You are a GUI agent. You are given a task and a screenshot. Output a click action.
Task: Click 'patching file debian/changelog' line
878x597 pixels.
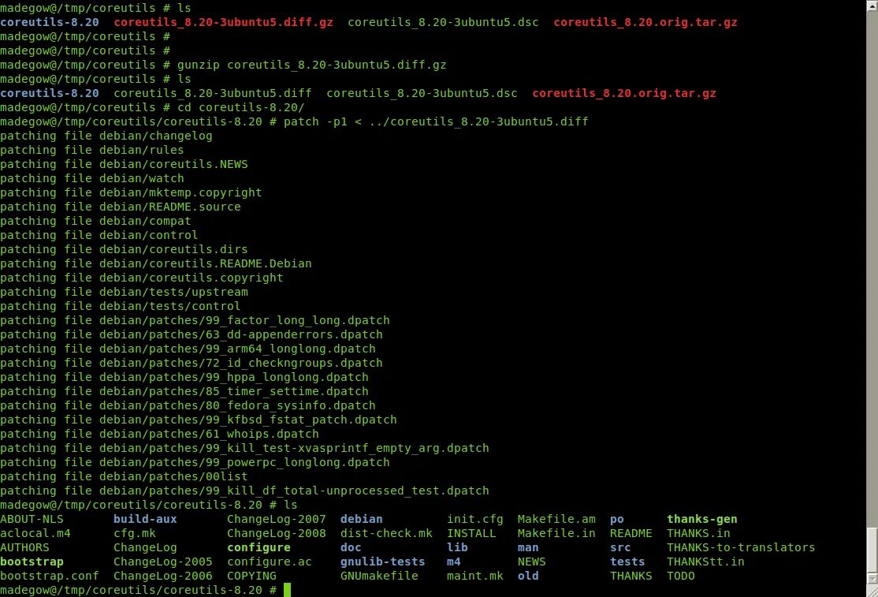[106, 136]
